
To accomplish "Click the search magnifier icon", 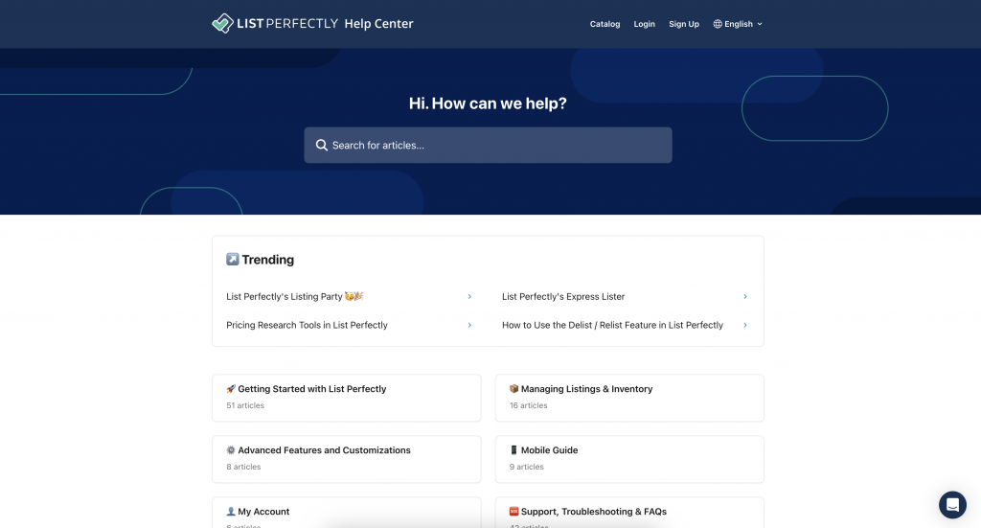I will point(322,145).
